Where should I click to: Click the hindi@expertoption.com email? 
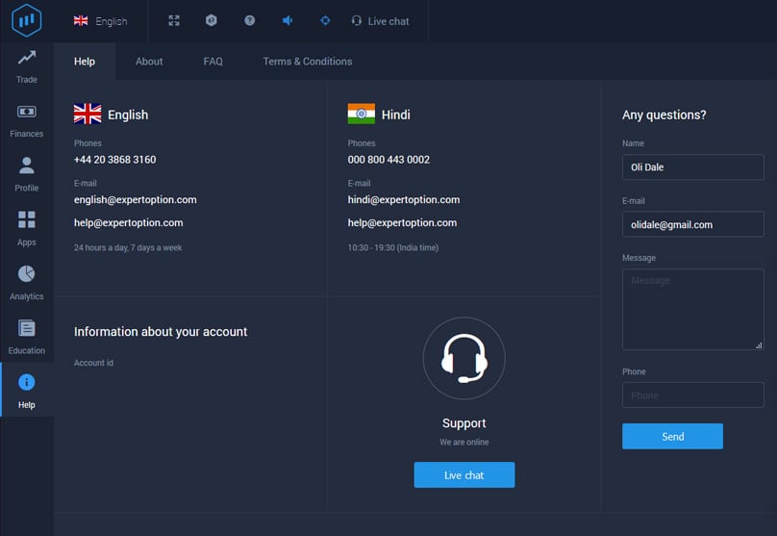pyautogui.click(x=404, y=200)
